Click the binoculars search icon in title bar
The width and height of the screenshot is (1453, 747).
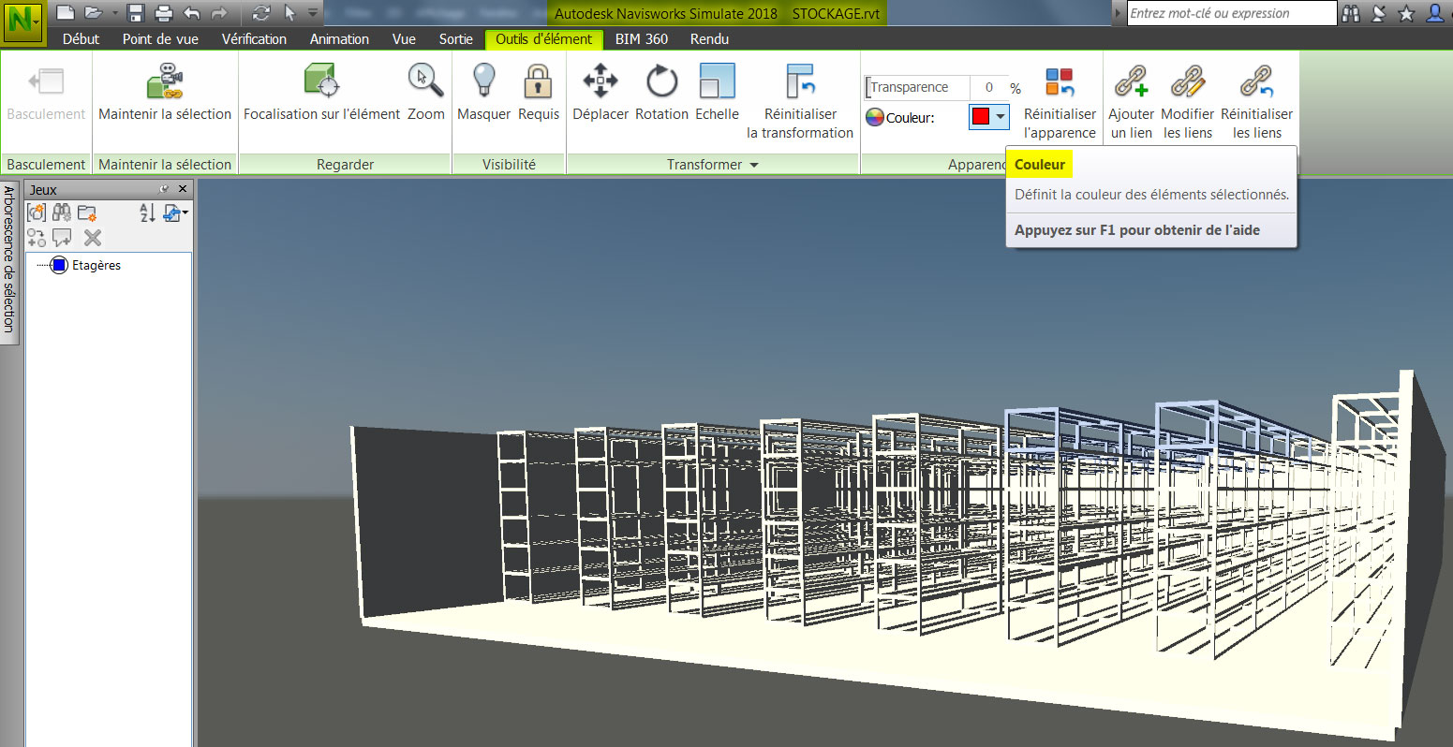pyautogui.click(x=1351, y=13)
